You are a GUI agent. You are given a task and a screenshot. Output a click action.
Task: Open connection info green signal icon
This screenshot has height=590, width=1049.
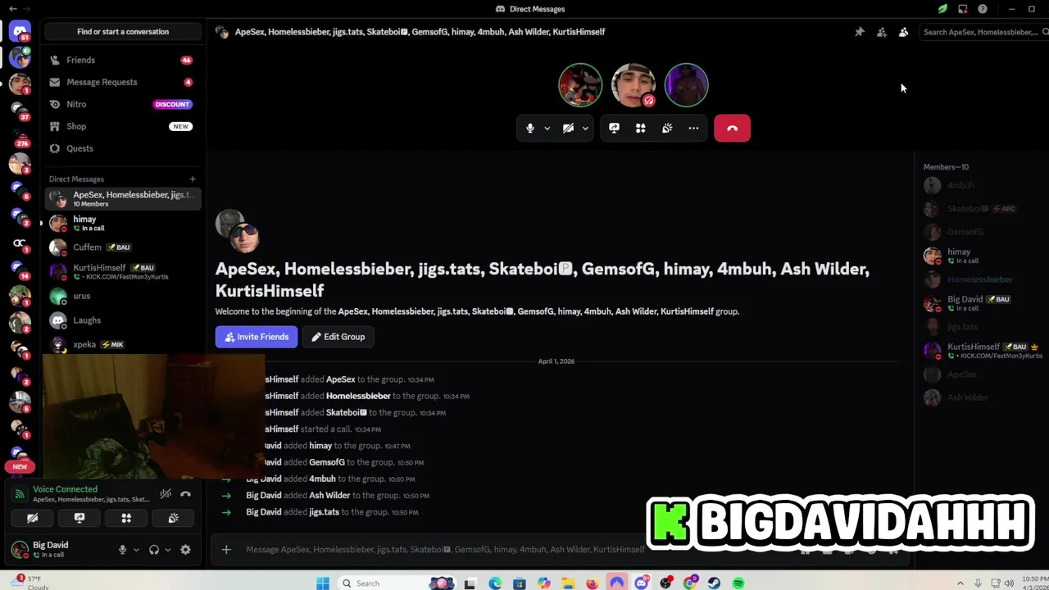[20, 494]
